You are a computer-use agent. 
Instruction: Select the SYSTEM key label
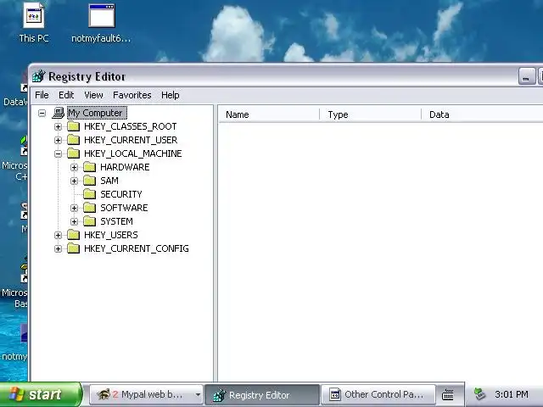[116, 221]
